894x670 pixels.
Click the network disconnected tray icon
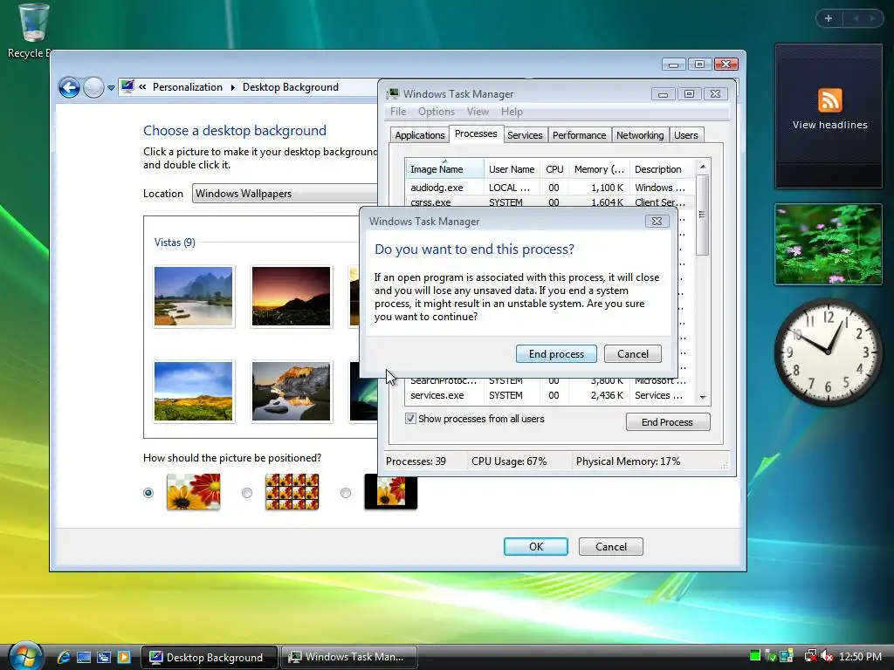pos(809,656)
